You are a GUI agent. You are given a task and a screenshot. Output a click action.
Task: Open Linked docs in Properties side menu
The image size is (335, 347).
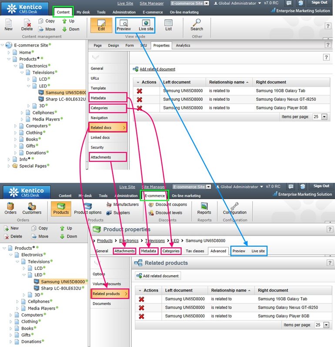coord(108,138)
